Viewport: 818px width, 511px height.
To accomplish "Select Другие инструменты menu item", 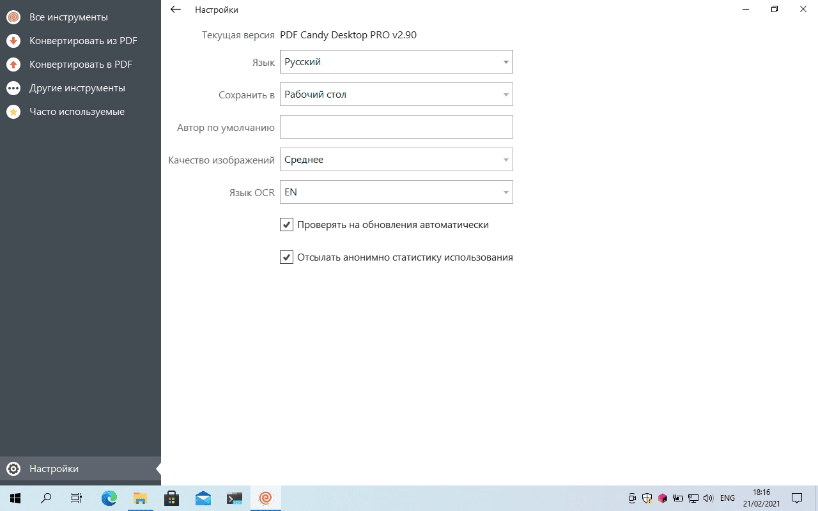I will (81, 88).
